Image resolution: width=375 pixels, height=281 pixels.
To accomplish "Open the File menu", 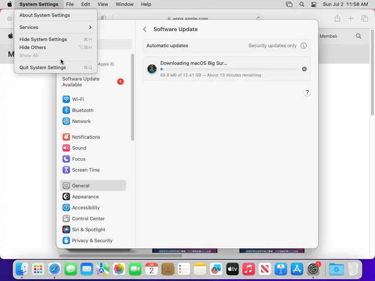I will pos(70,4).
